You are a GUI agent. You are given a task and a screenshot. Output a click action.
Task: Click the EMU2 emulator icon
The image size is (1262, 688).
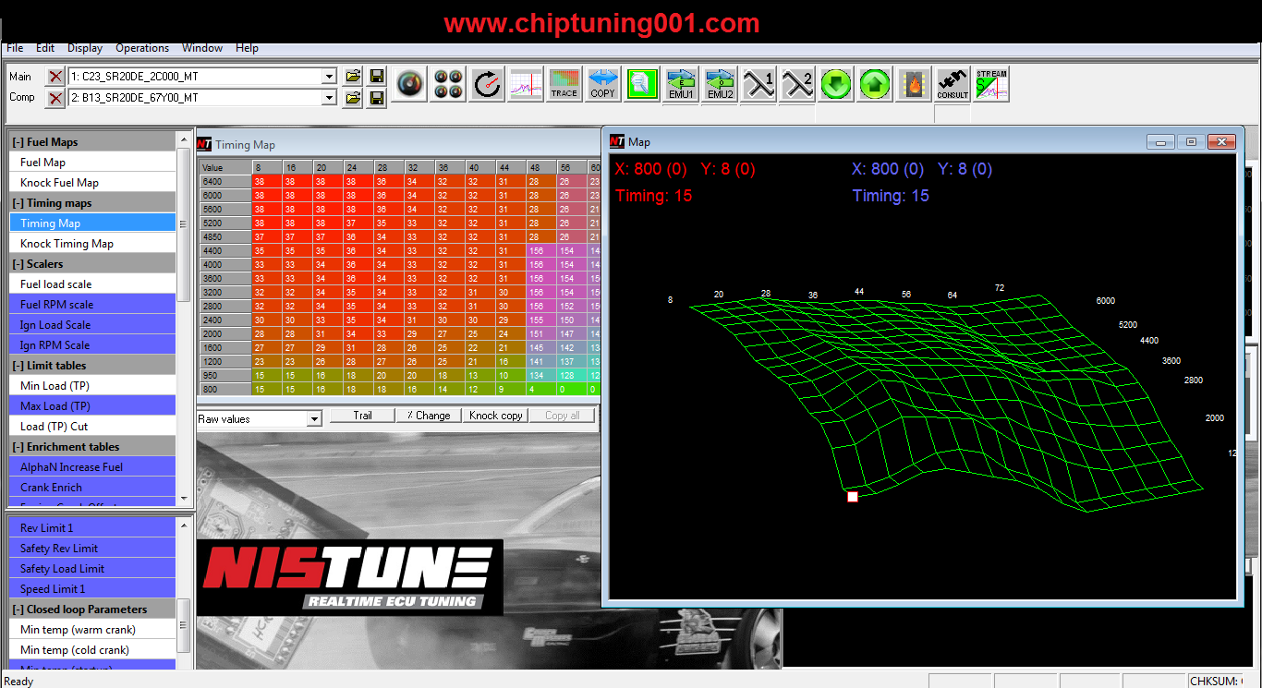pos(720,84)
